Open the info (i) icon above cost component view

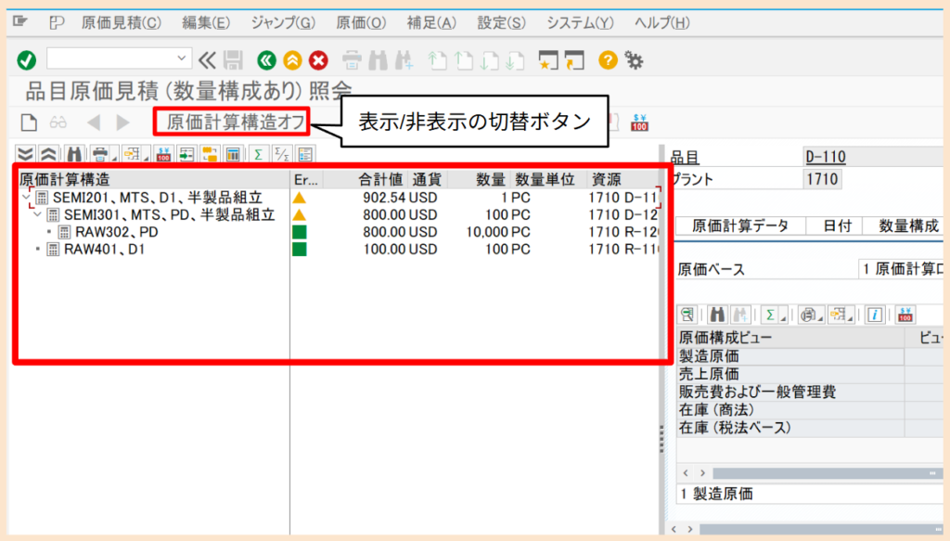(x=873, y=315)
